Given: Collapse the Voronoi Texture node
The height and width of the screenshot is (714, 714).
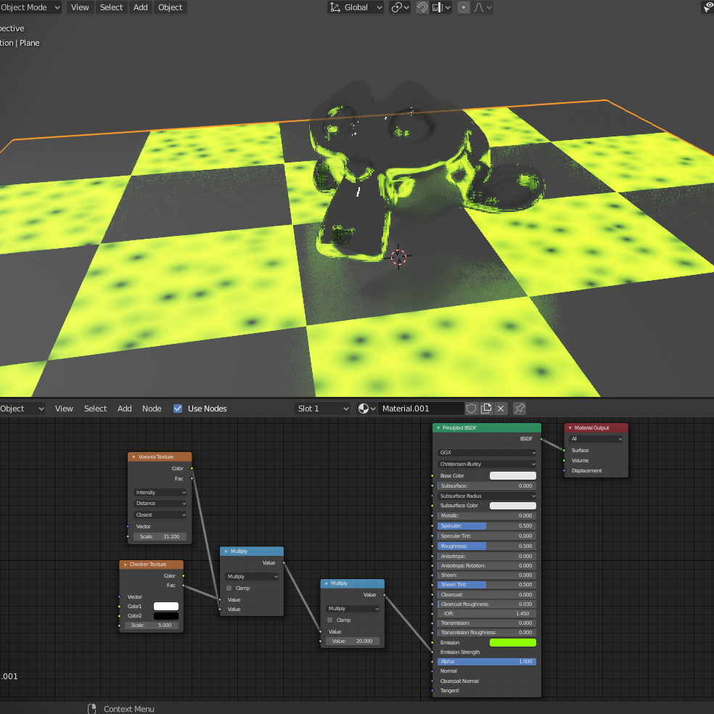Looking at the screenshot, I should pyautogui.click(x=134, y=456).
